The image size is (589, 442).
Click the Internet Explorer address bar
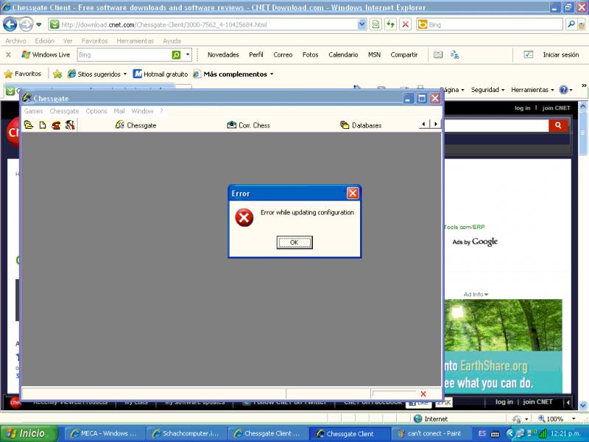click(x=203, y=25)
